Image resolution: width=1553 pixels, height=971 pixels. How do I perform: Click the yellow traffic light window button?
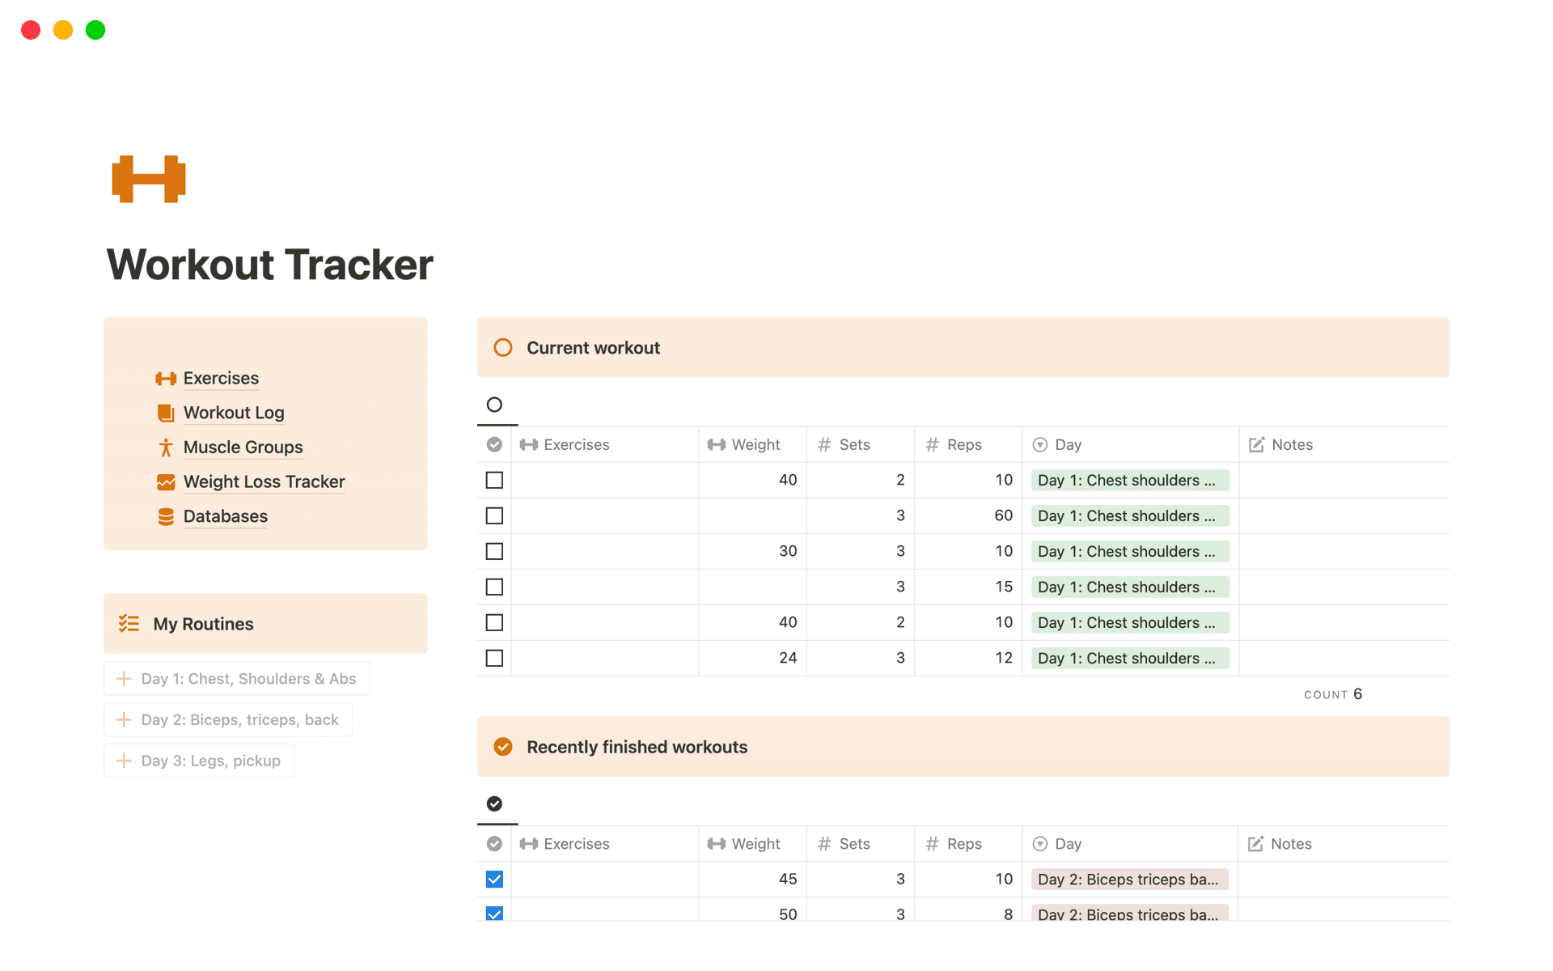[62, 30]
